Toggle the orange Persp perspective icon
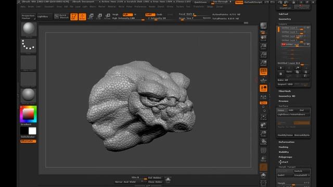The image size is (333, 187). click(263, 72)
